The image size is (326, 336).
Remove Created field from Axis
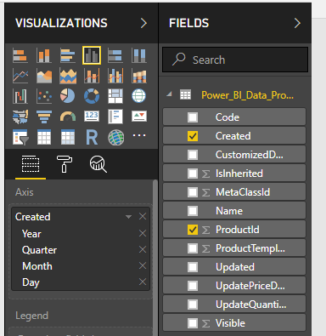[143, 217]
